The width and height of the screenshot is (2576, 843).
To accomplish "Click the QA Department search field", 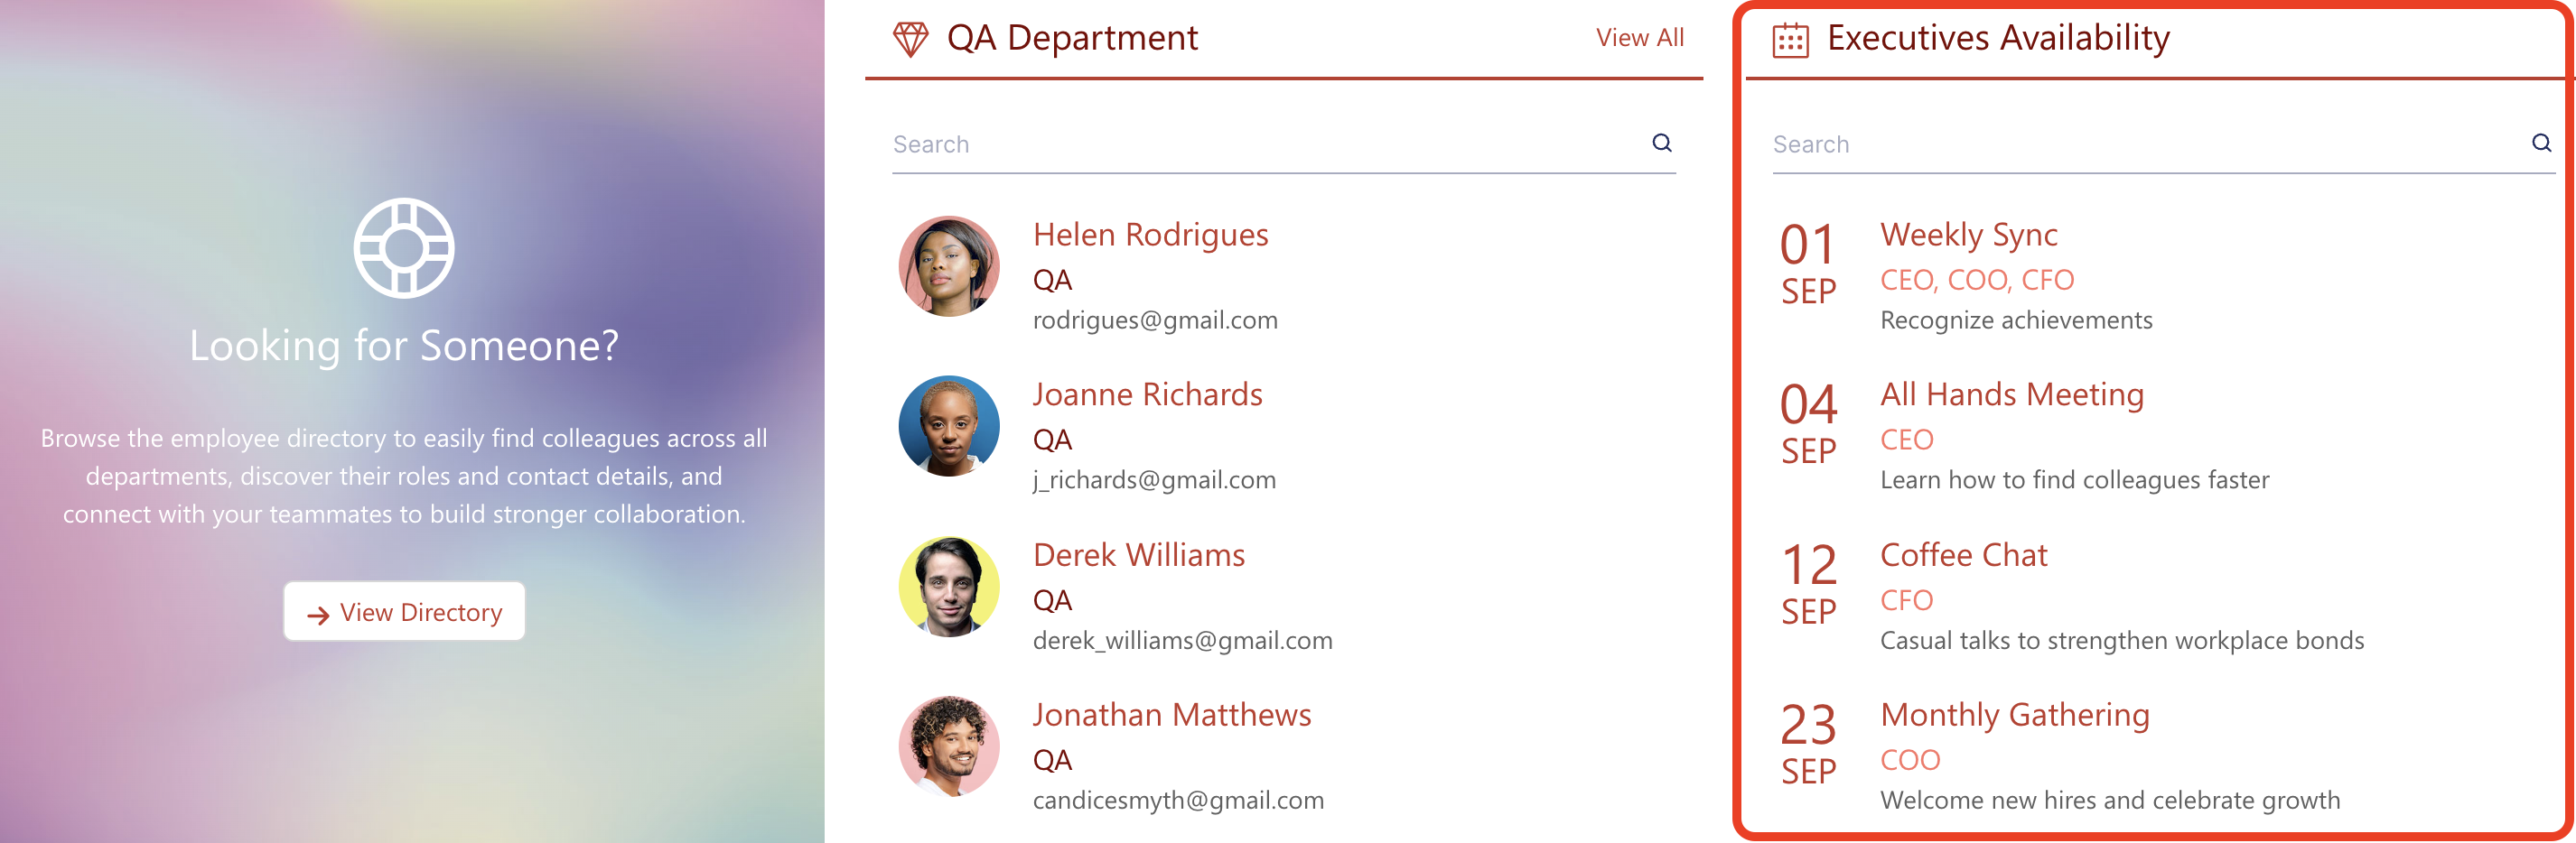I will pyautogui.click(x=1200, y=144).
